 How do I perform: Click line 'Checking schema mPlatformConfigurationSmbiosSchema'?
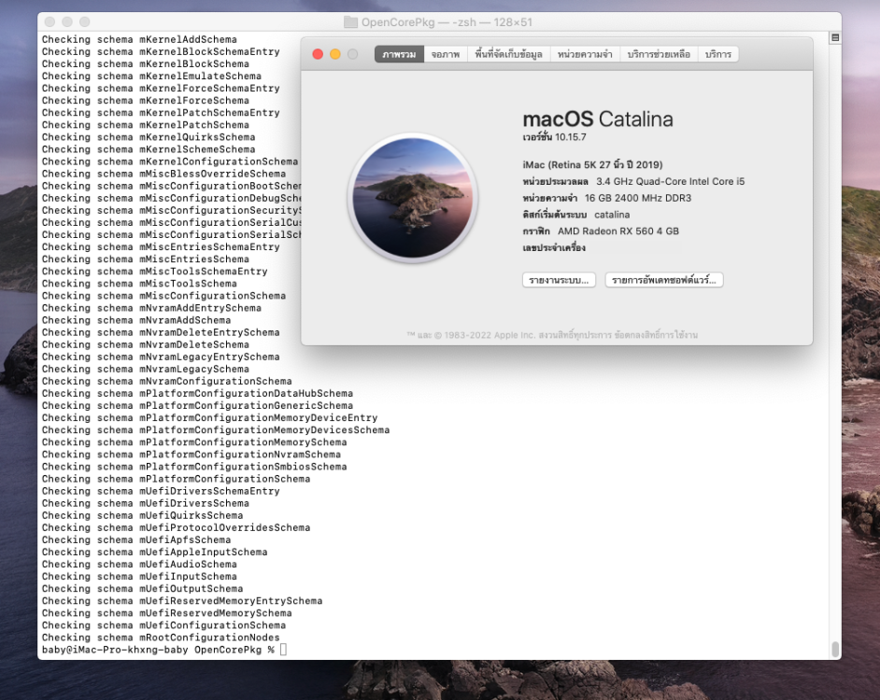point(194,467)
